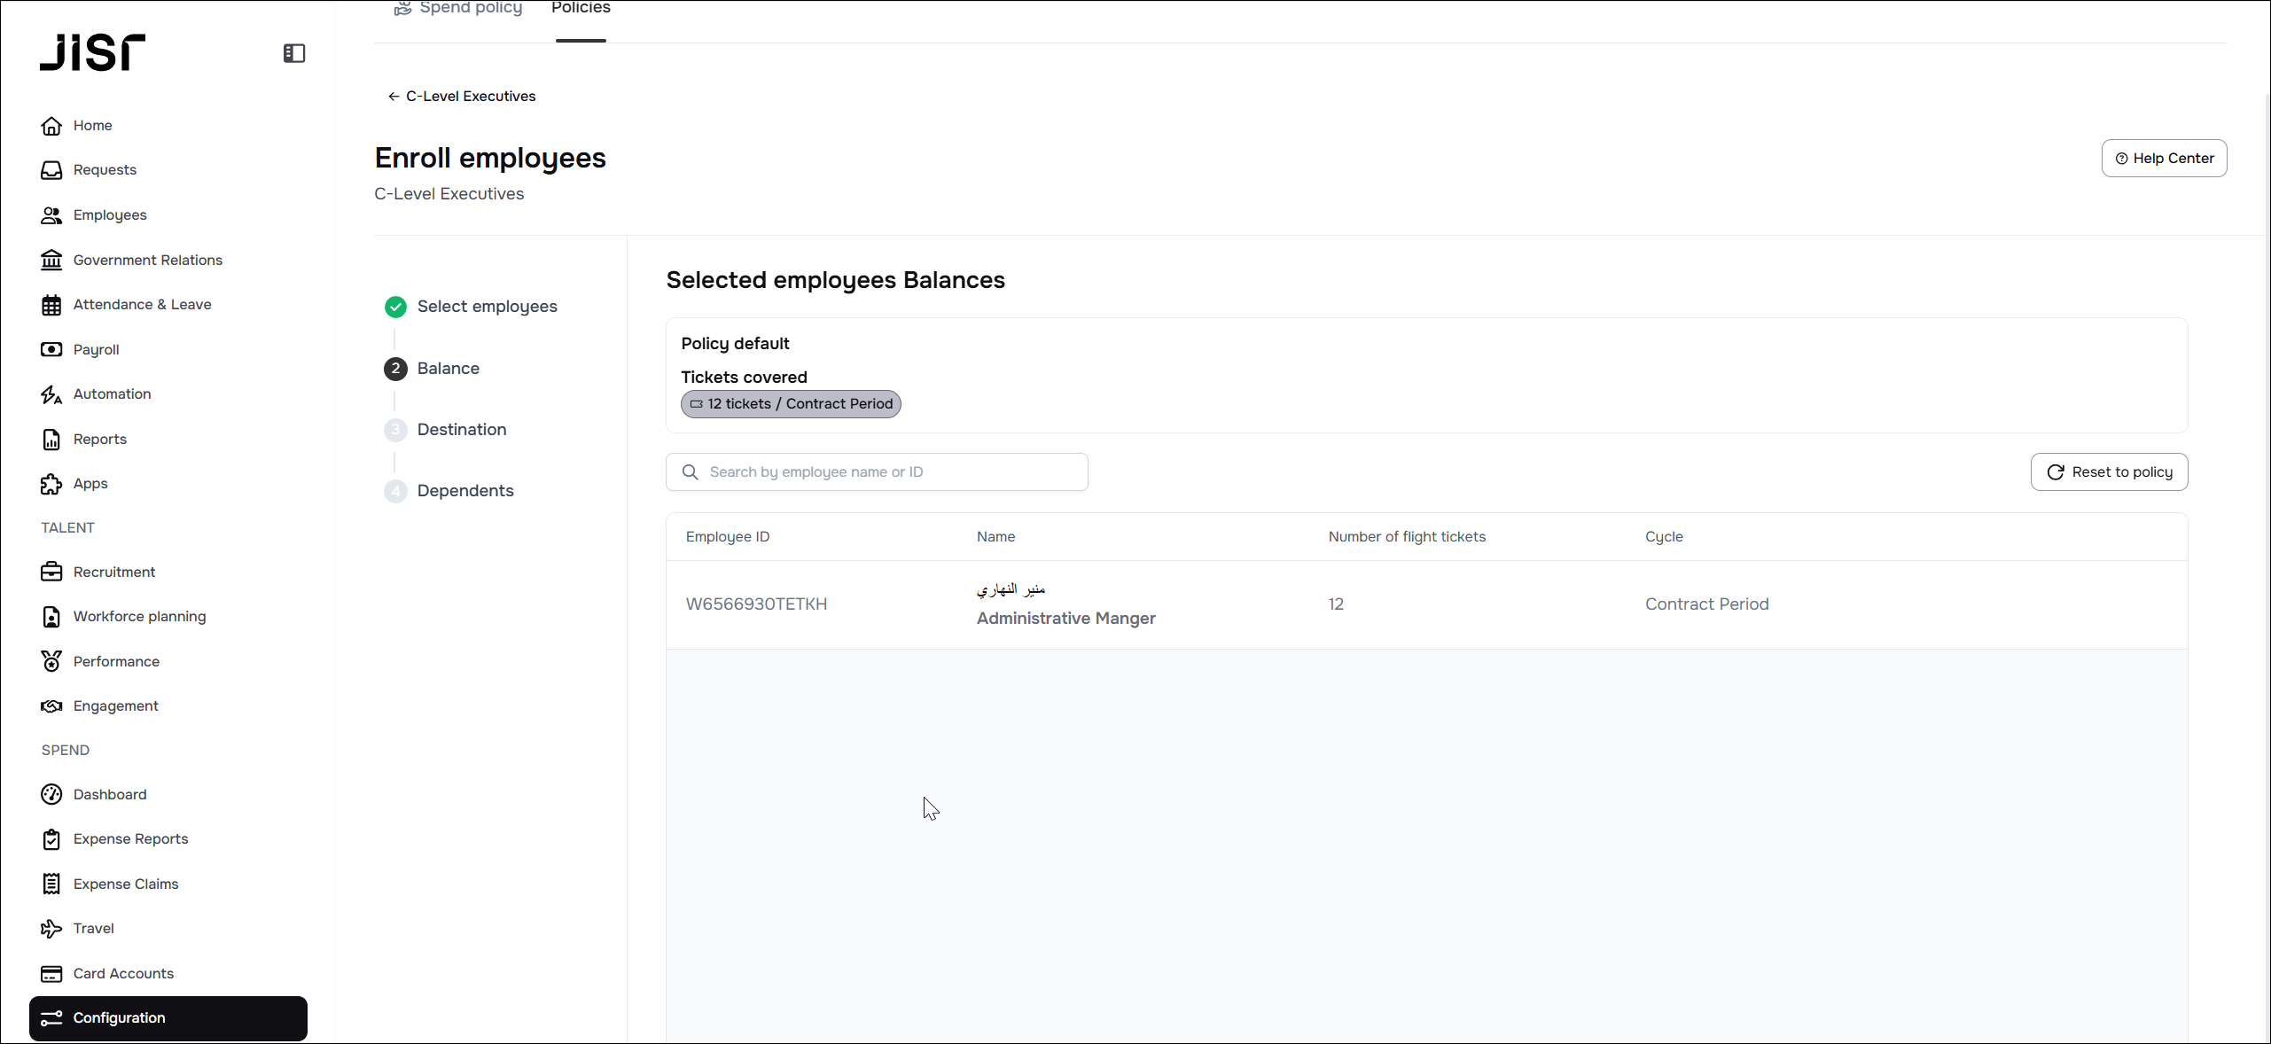Click the Payroll money icon

(51, 349)
